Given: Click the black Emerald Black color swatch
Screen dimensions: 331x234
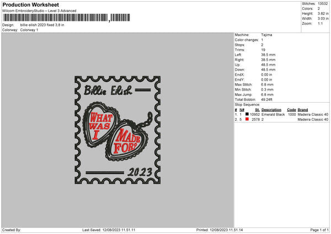Looking at the screenshot, I should pyautogui.click(x=247, y=114).
